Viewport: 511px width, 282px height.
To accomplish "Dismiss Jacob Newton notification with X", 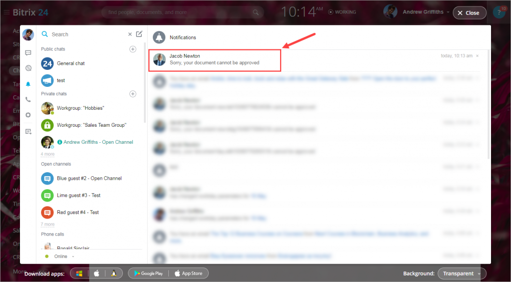I will (478, 56).
